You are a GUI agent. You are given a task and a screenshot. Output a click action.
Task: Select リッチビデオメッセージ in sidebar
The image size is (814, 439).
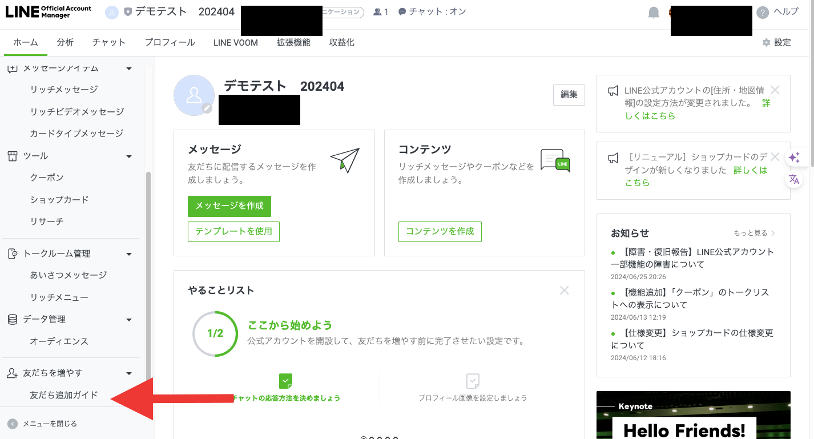76,112
